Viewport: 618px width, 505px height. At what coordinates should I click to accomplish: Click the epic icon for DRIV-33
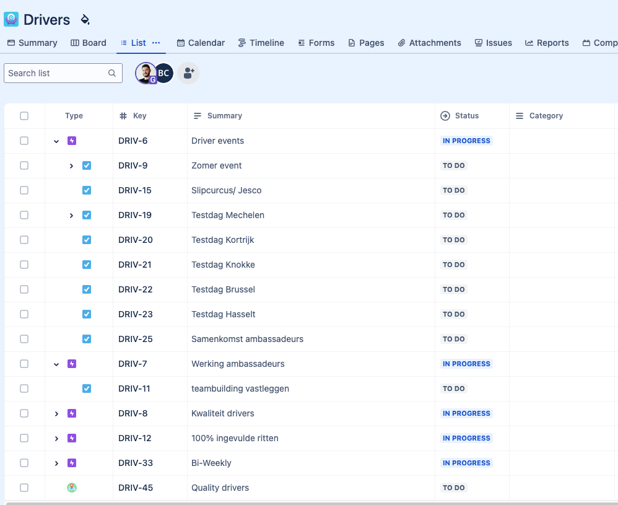point(72,463)
